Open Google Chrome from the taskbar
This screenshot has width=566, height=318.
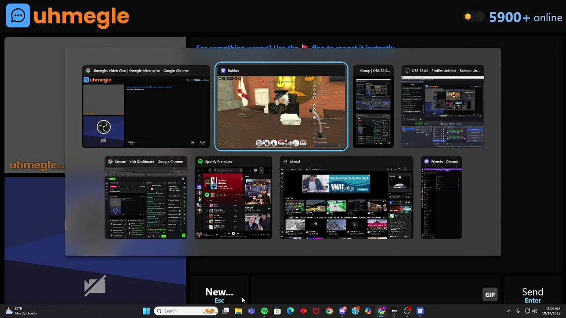(x=329, y=311)
